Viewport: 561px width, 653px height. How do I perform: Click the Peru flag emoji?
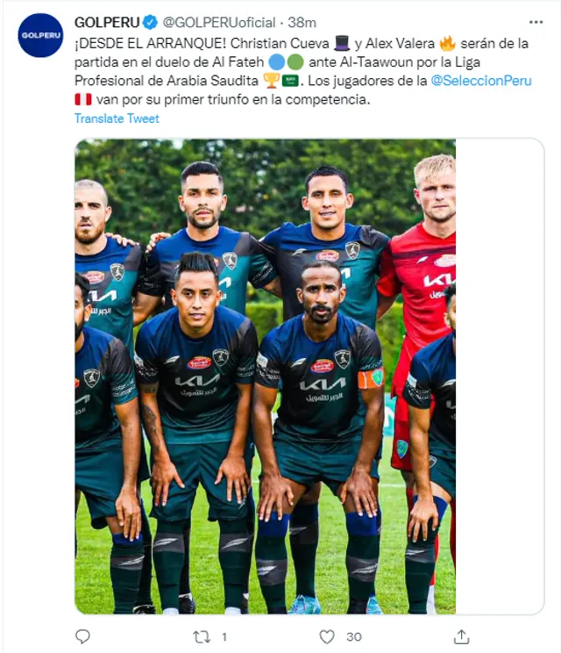click(82, 99)
